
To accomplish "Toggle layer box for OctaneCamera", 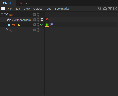I will coord(35,20).
